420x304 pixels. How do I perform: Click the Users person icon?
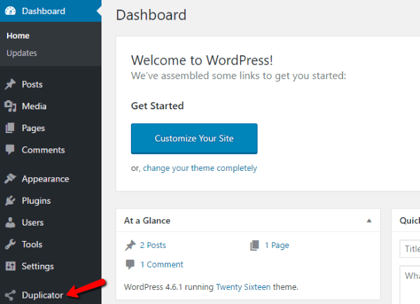click(x=10, y=223)
